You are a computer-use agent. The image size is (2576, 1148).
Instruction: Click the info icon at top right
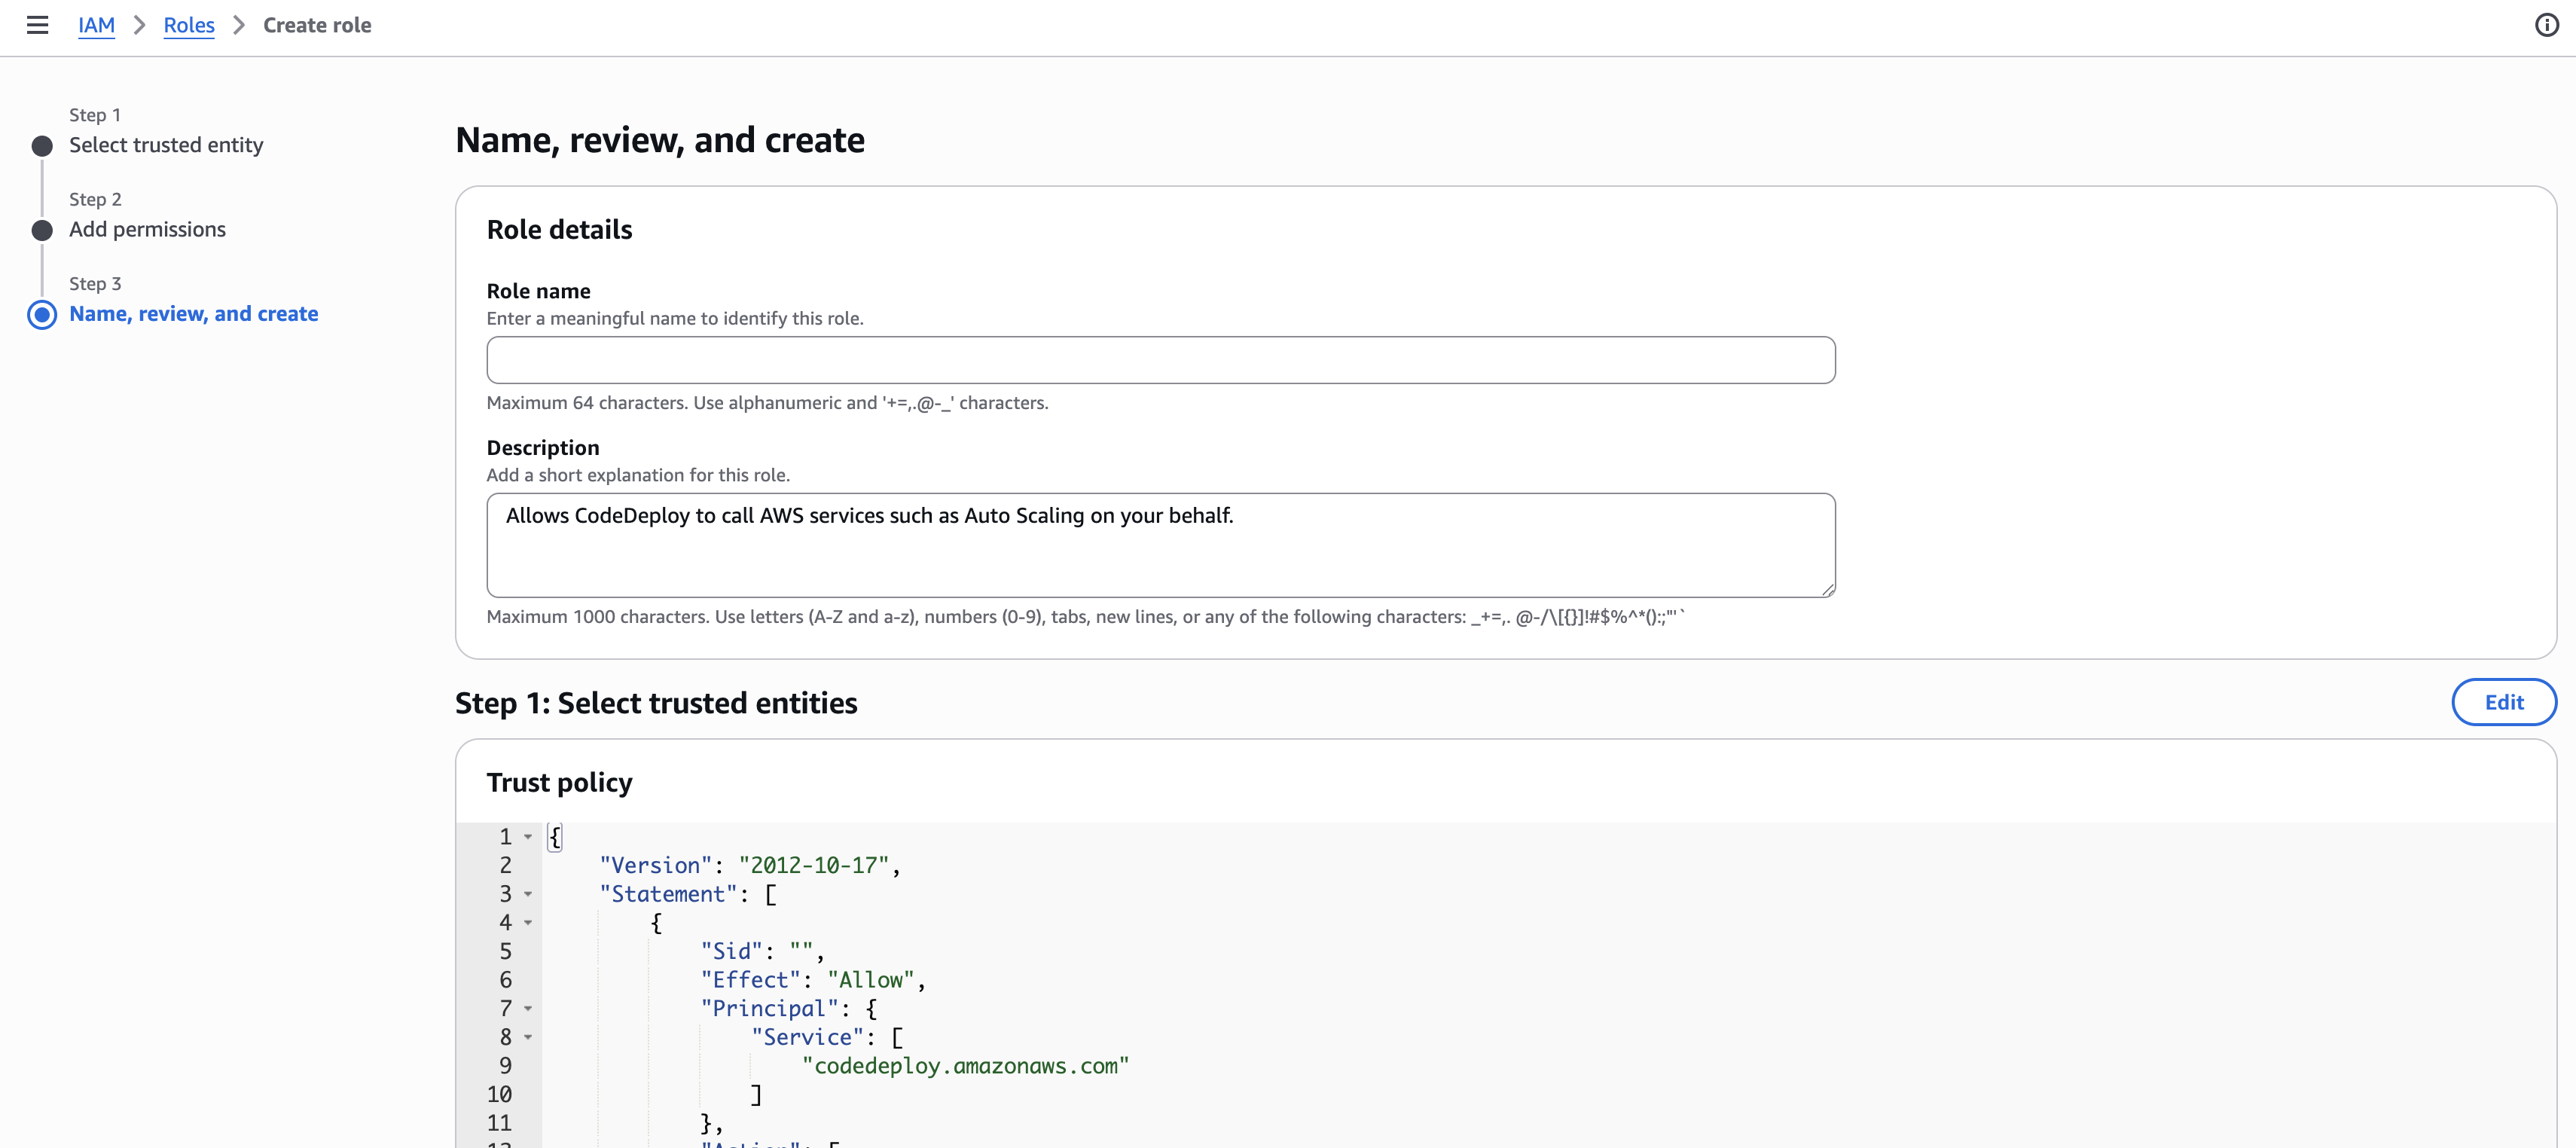click(2546, 25)
